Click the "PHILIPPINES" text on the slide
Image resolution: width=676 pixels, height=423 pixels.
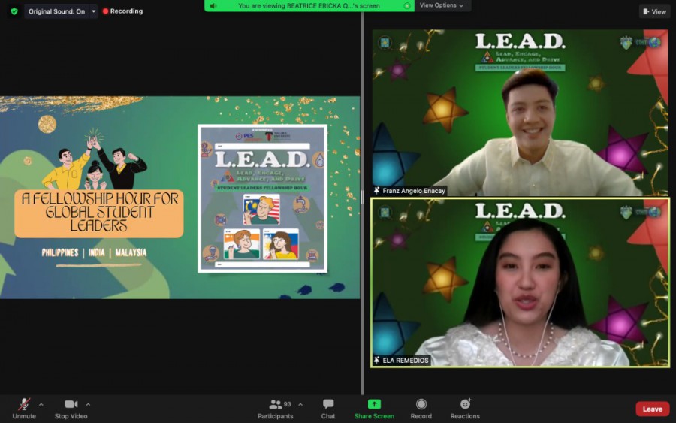coord(60,252)
